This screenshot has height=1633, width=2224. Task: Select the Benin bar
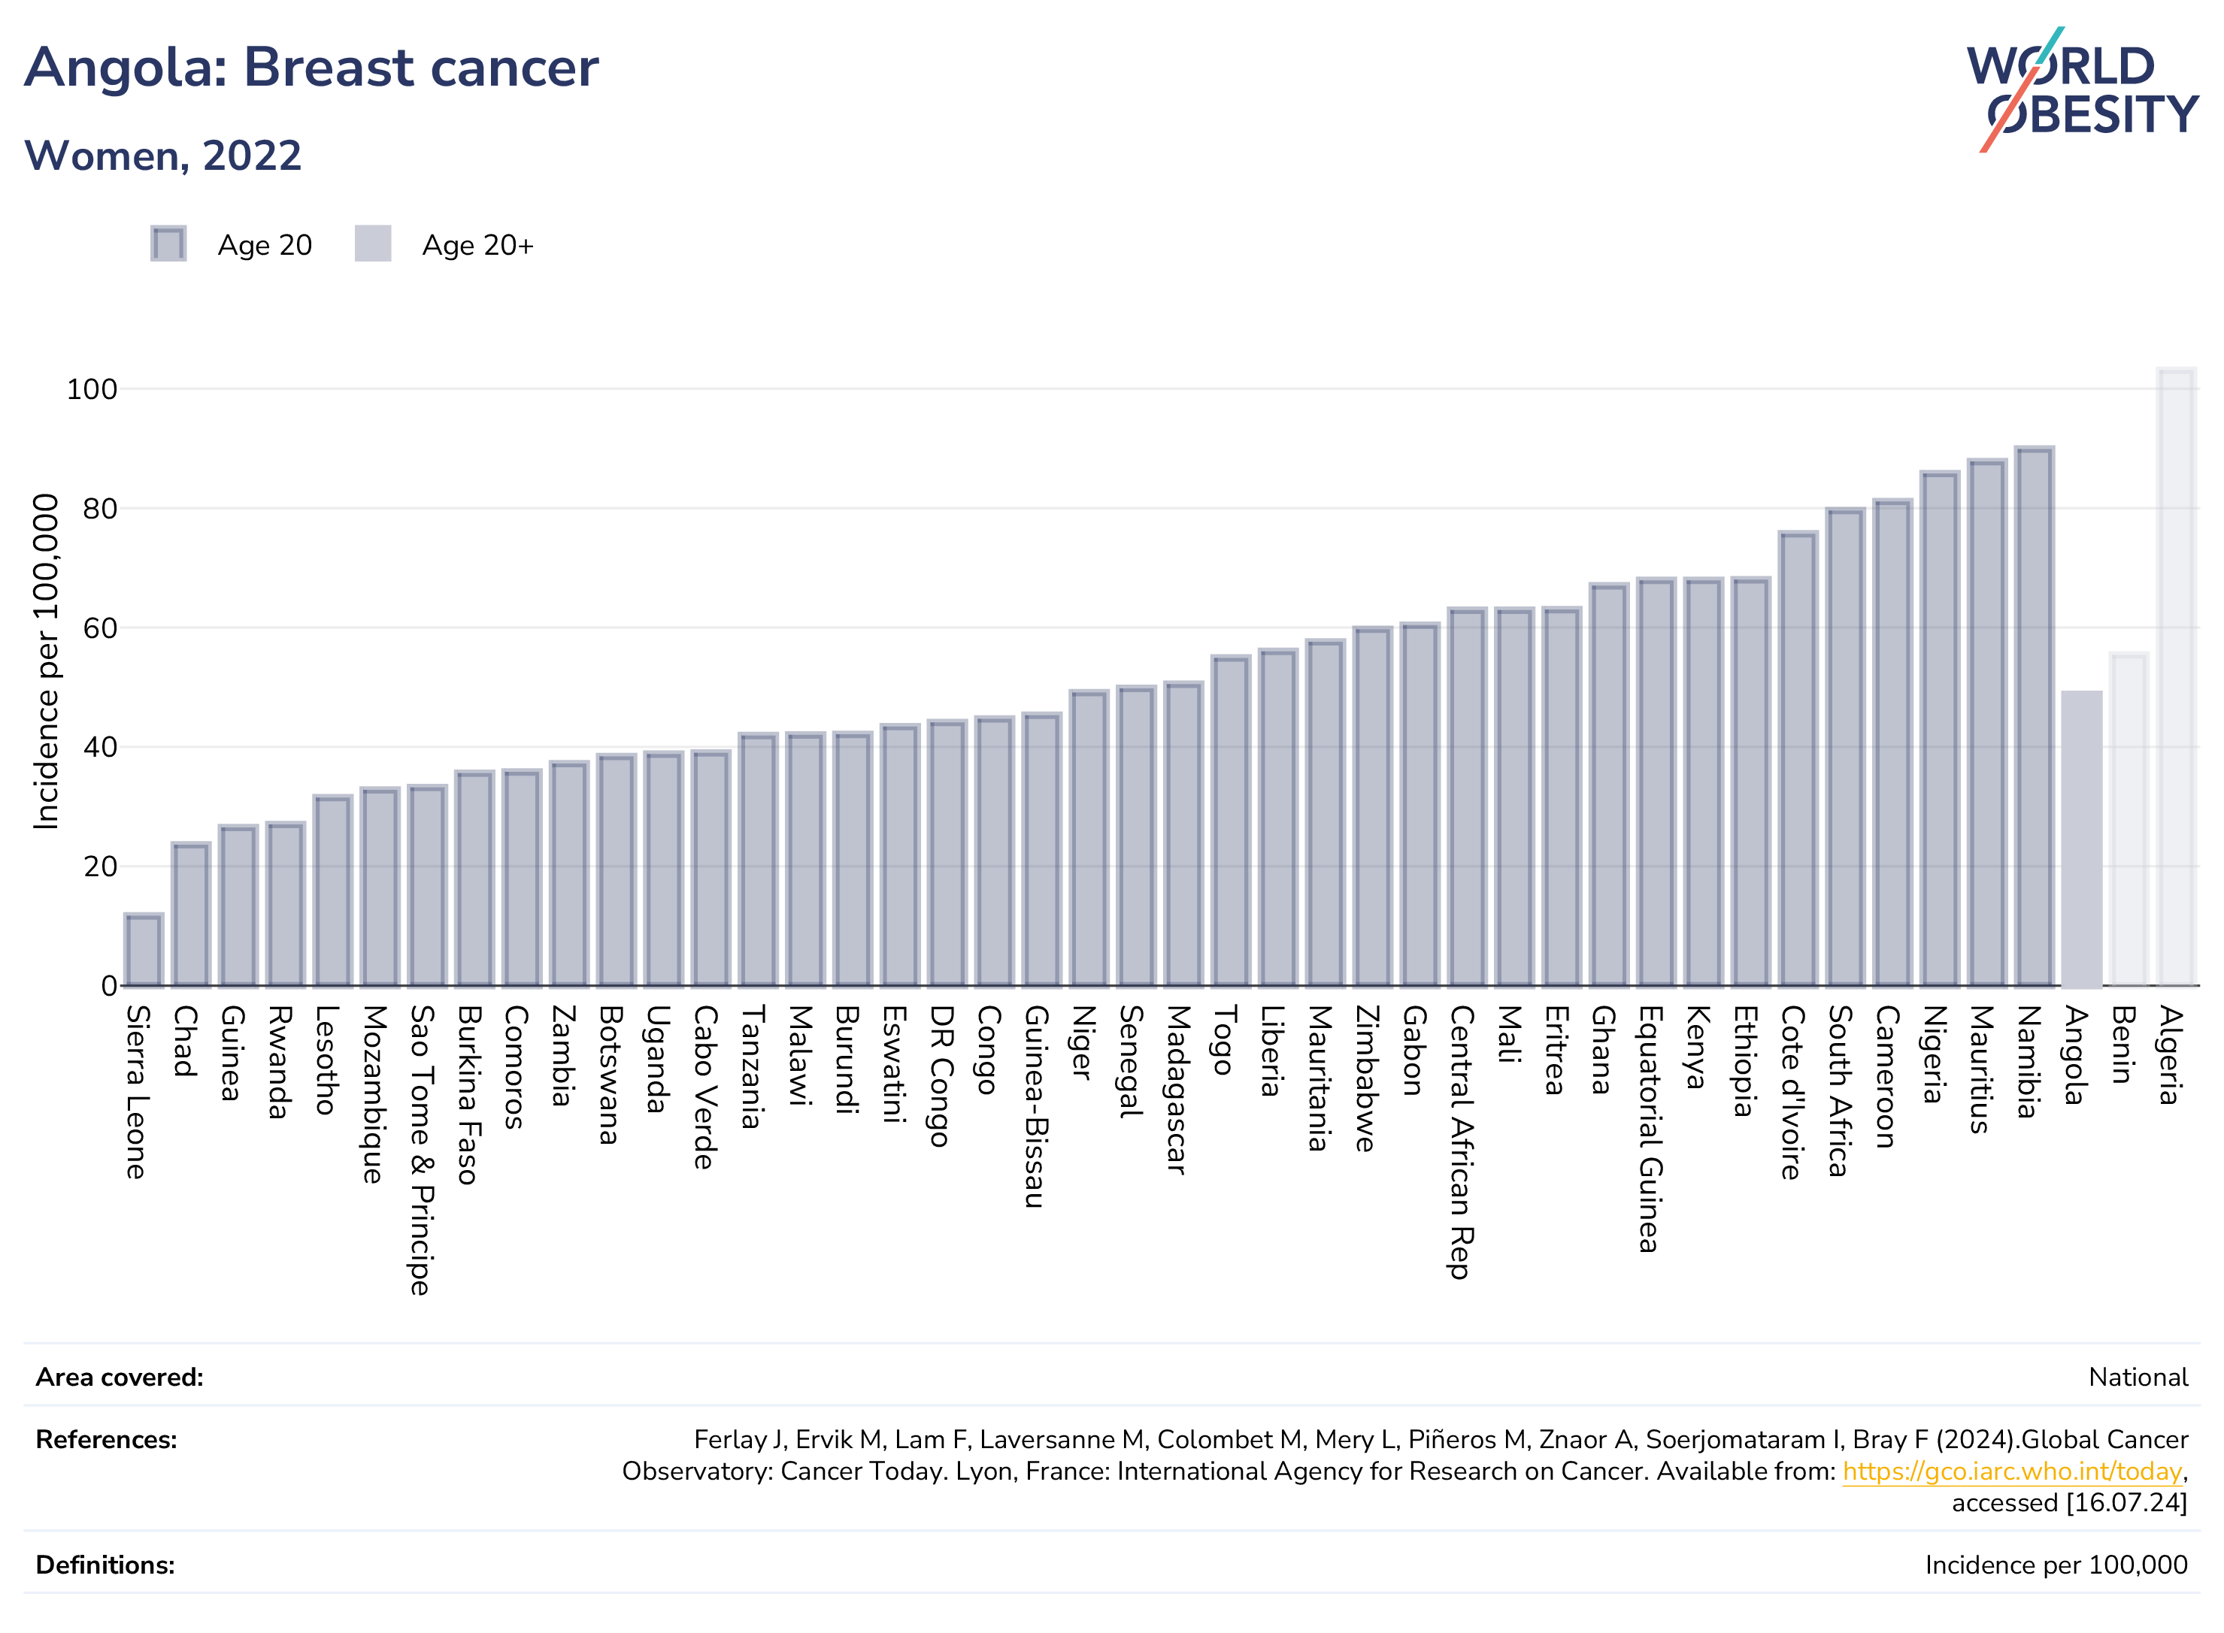2129,819
